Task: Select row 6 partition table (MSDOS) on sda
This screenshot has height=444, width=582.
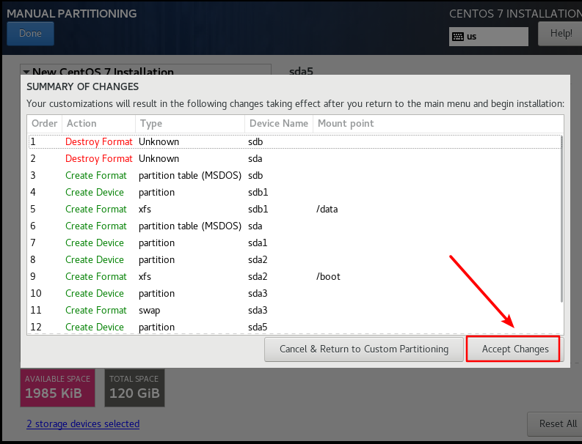Action: coord(295,226)
